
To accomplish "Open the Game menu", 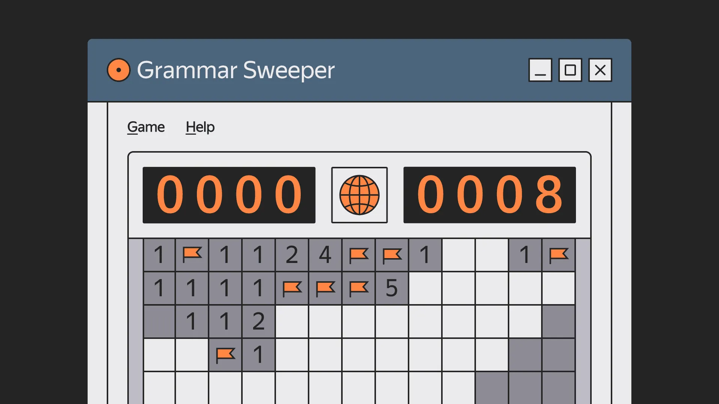I will pyautogui.click(x=146, y=127).
